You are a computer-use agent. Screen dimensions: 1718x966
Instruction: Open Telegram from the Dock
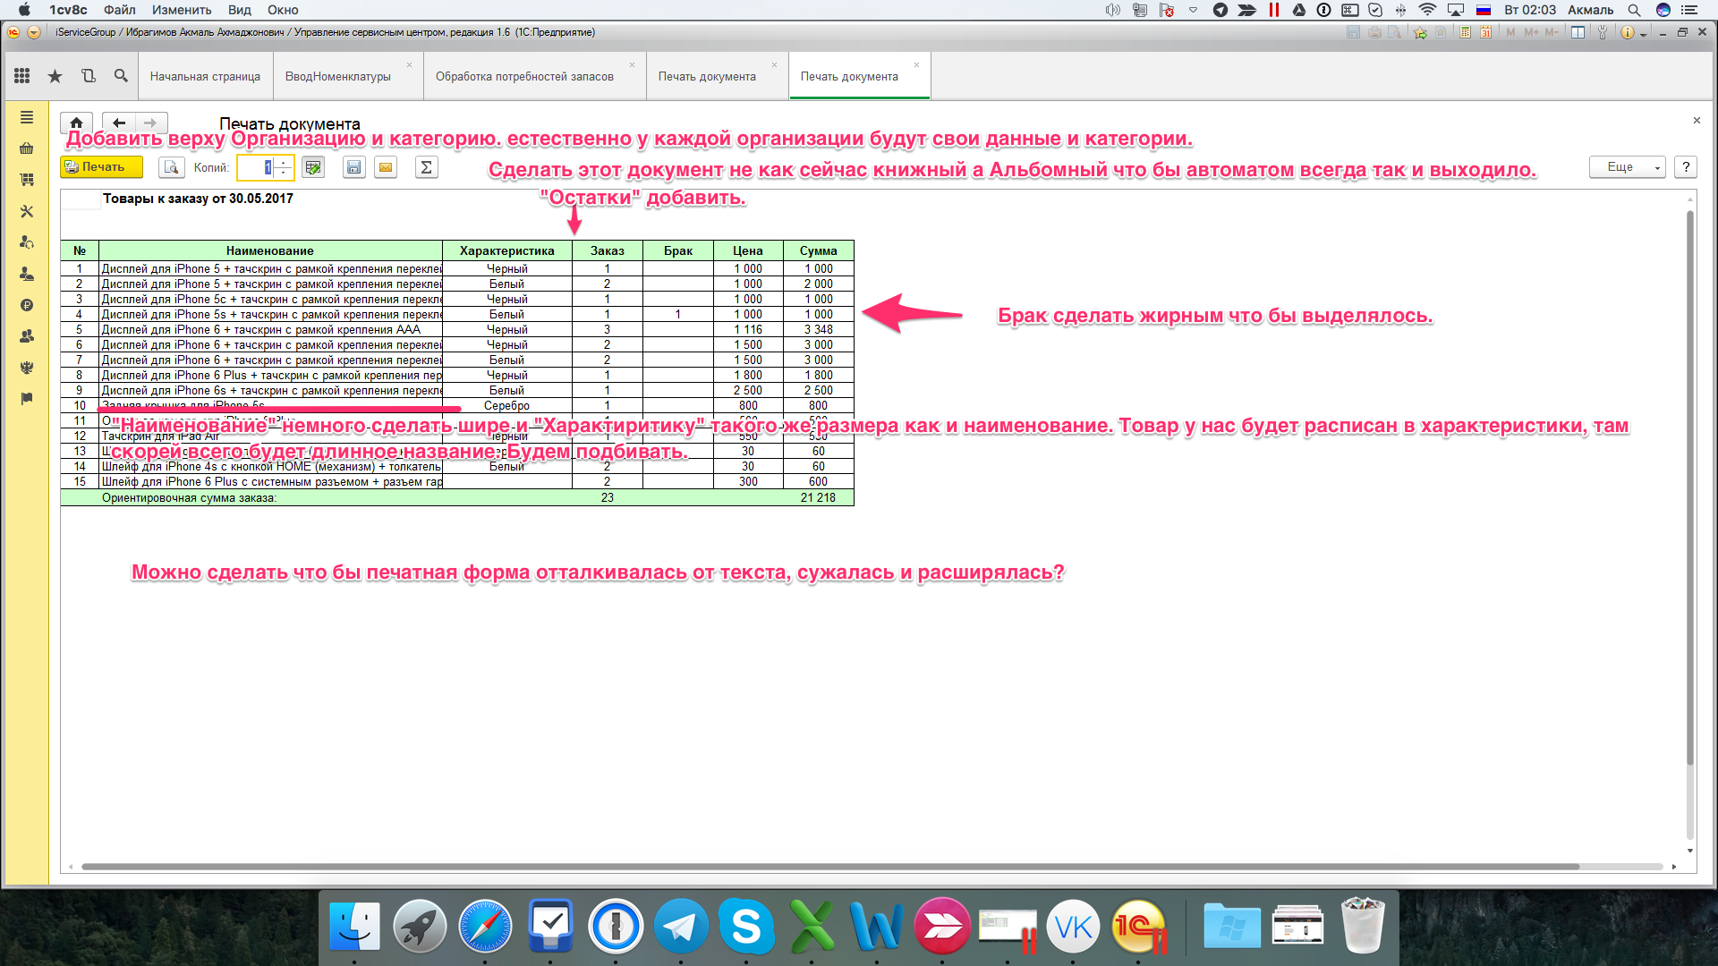click(681, 927)
